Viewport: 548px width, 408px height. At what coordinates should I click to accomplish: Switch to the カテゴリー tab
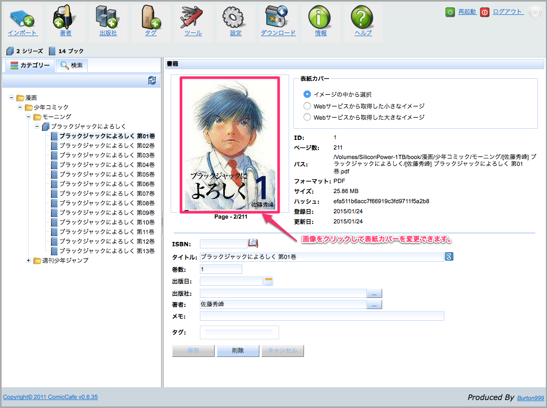pos(30,65)
